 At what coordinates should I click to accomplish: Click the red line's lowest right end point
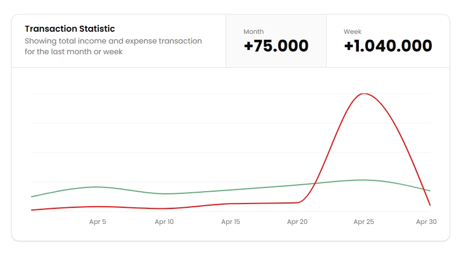point(430,205)
